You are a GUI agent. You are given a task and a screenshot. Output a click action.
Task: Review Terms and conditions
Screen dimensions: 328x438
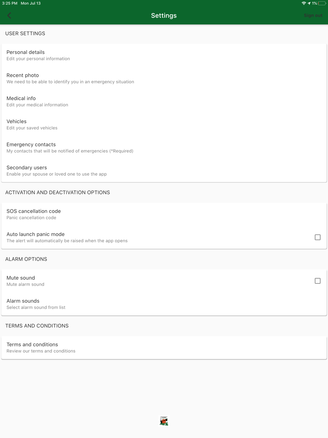(x=164, y=347)
